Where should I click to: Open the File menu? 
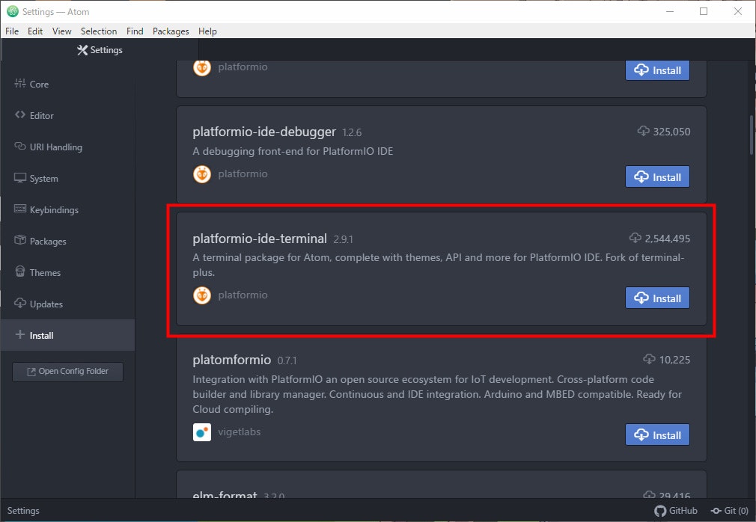(12, 31)
